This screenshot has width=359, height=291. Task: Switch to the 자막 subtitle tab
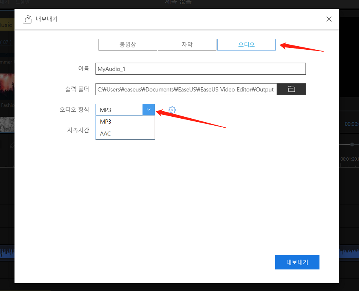(x=187, y=45)
